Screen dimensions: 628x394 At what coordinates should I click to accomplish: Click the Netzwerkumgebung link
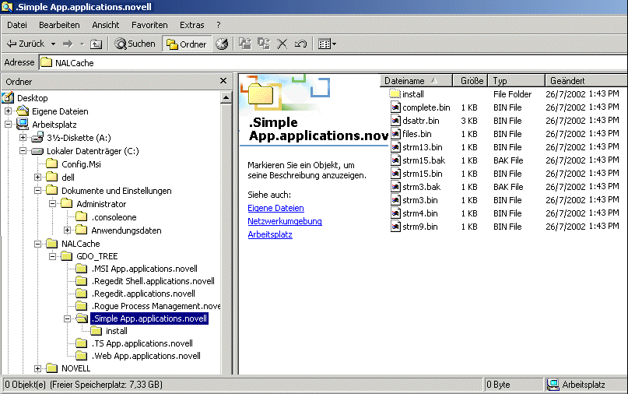coord(284,221)
